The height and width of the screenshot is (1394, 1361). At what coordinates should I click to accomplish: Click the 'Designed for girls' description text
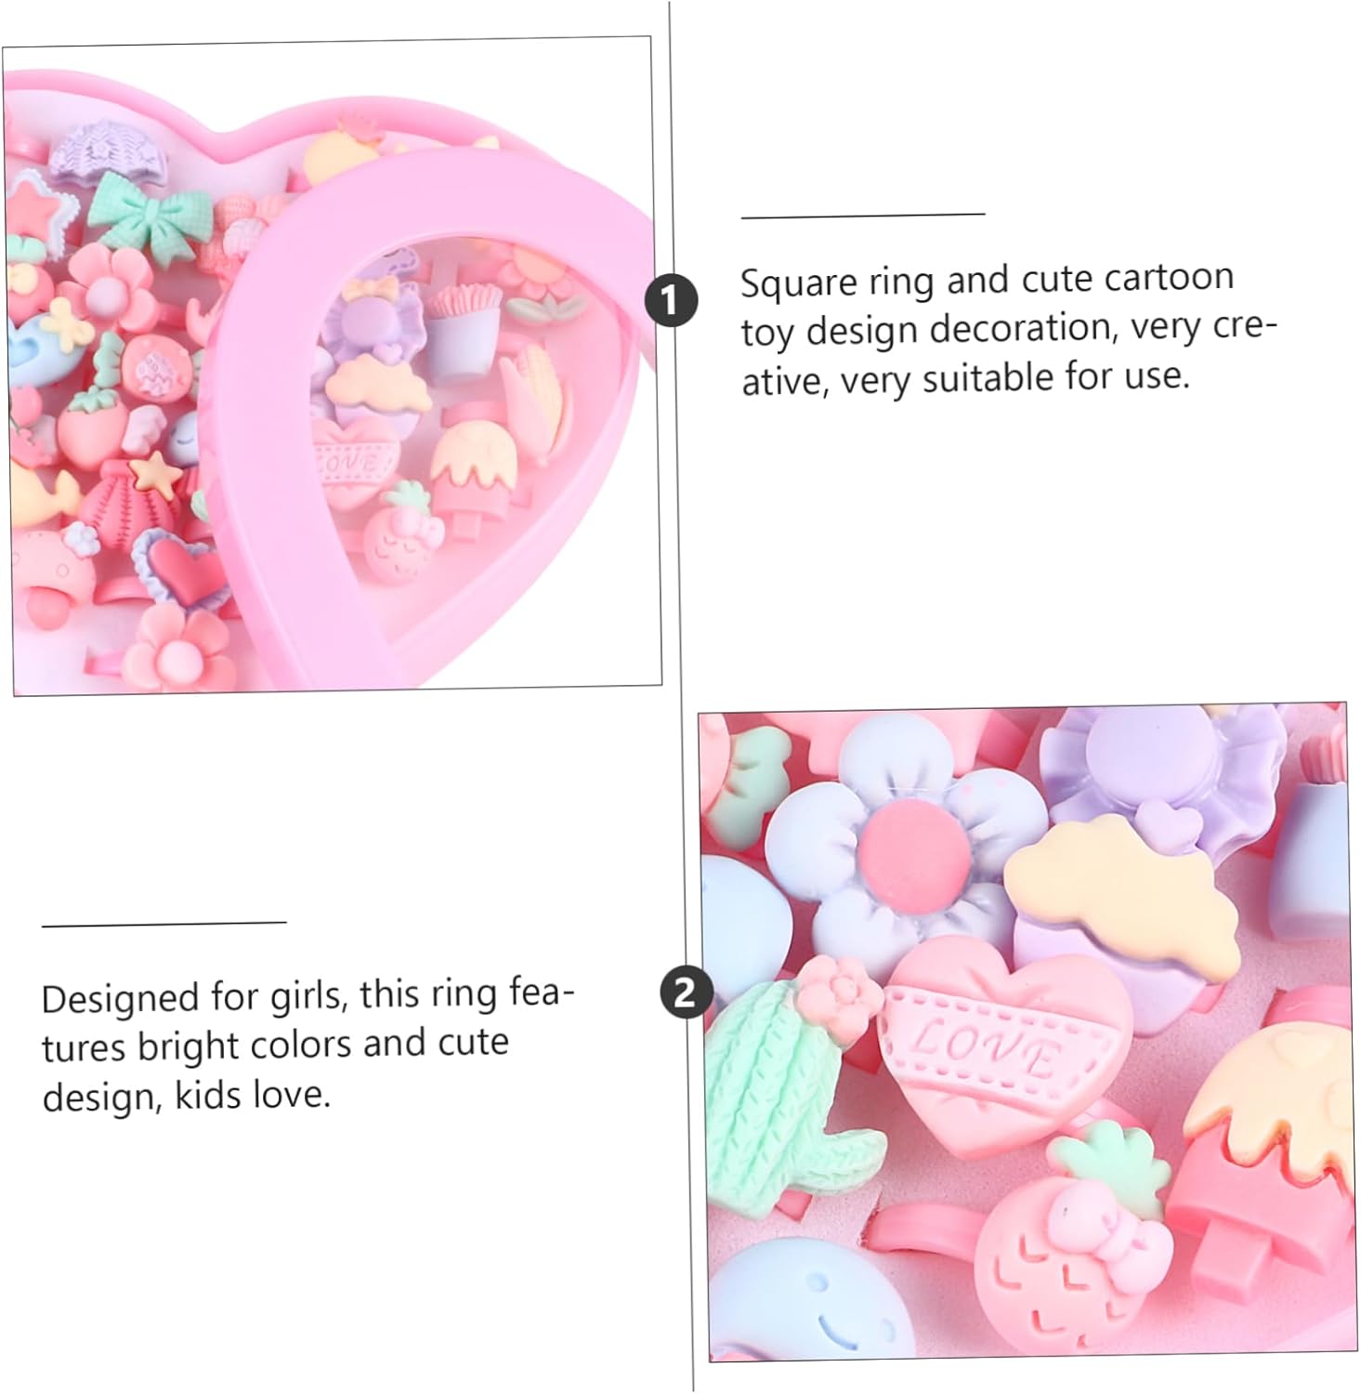pyautogui.click(x=308, y=1045)
